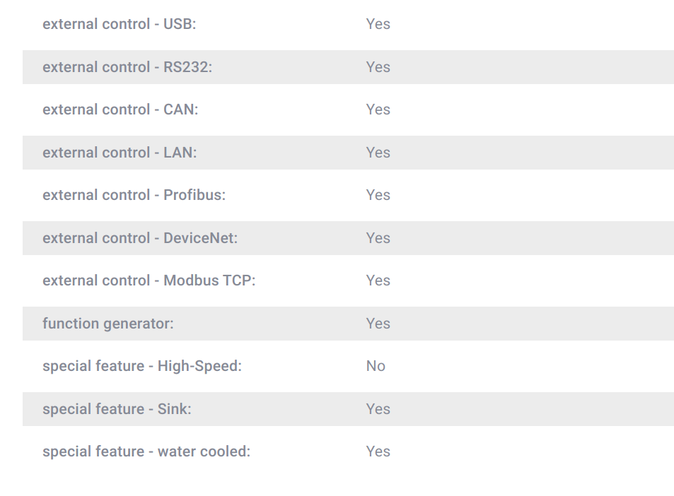
Task: Select the Yes value beside DeviceNet
Action: pos(378,238)
